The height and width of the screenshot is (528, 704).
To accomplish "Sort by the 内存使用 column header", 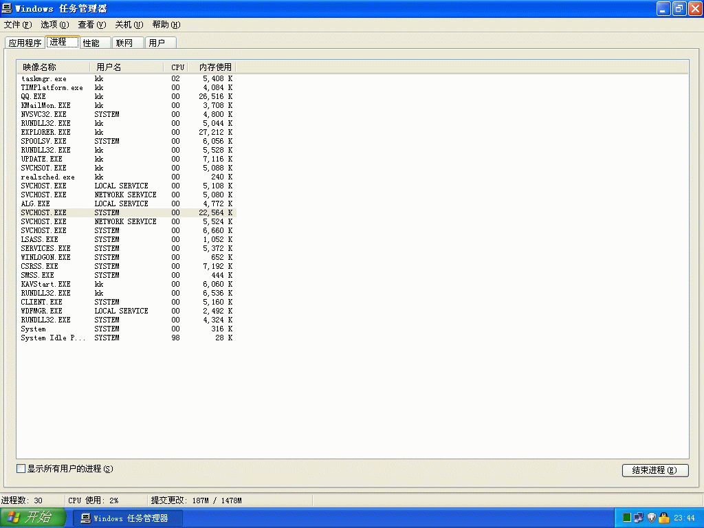I will (212, 67).
